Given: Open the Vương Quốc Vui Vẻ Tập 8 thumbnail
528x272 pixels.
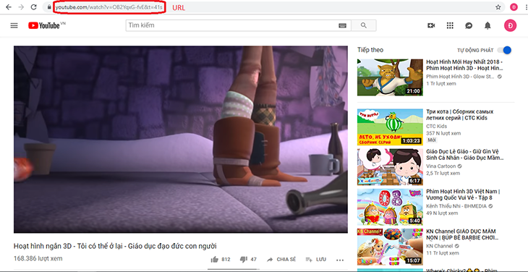Looking at the screenshot, I should click(390, 207).
